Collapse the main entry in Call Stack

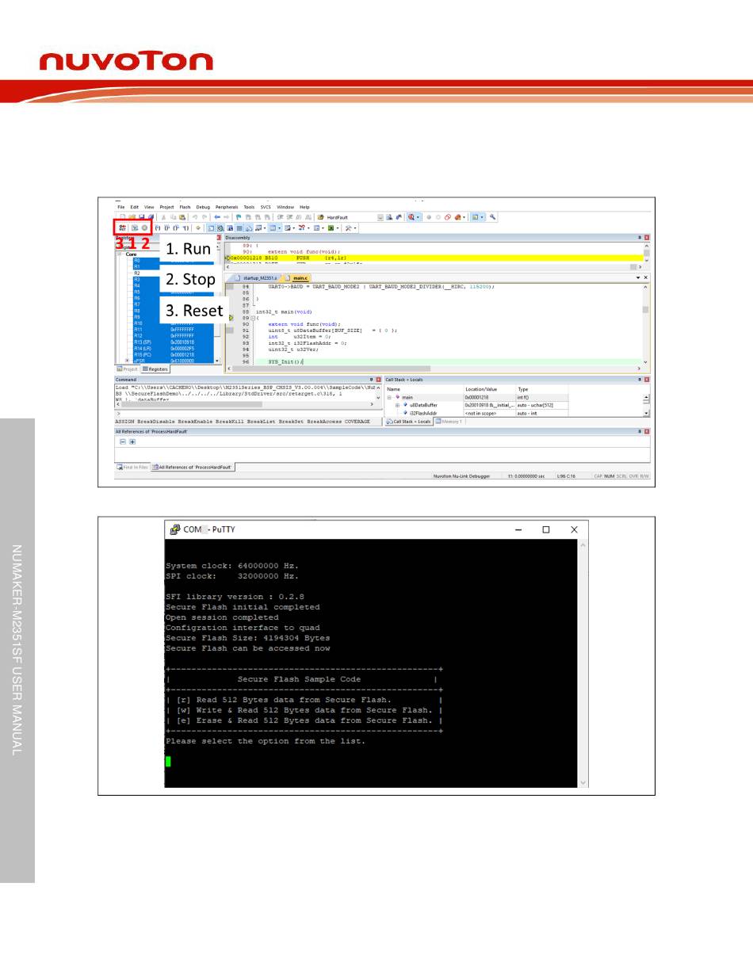[x=389, y=397]
